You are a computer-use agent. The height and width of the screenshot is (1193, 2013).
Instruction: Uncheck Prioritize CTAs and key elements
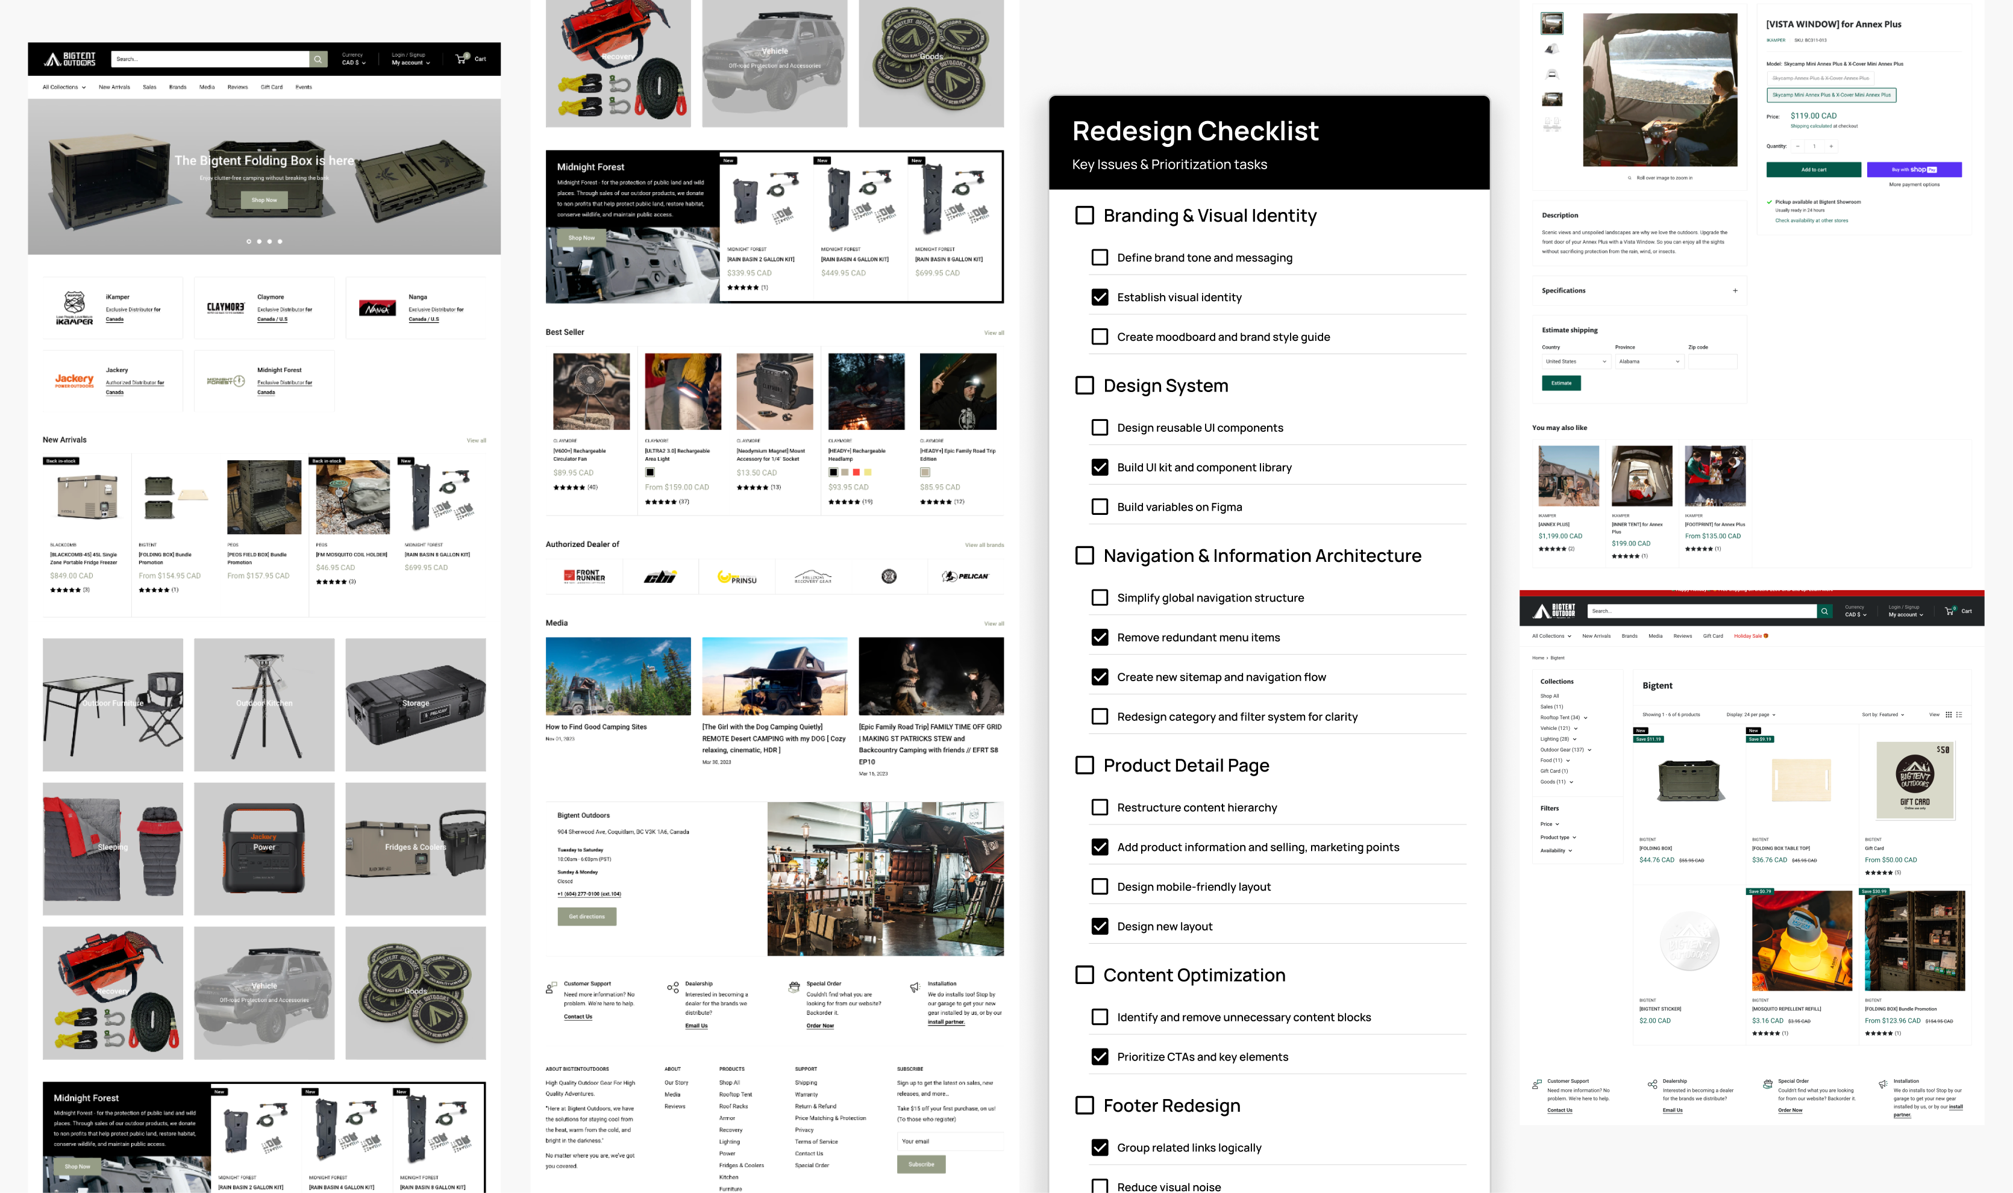1100,1057
